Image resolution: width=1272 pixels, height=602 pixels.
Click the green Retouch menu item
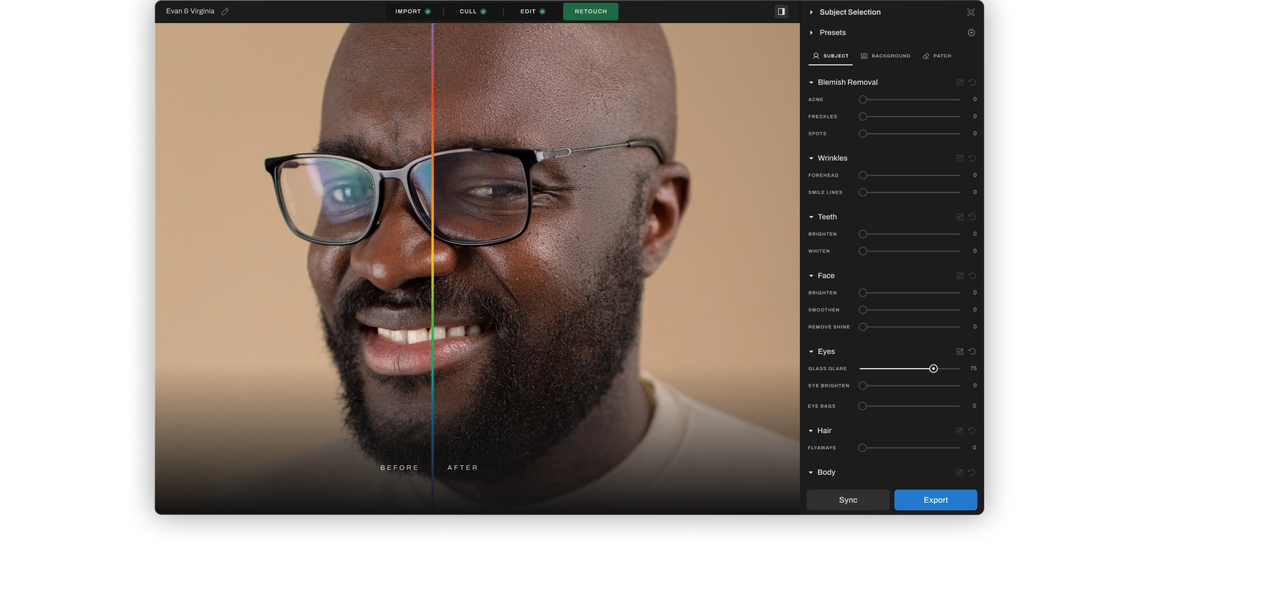point(590,11)
